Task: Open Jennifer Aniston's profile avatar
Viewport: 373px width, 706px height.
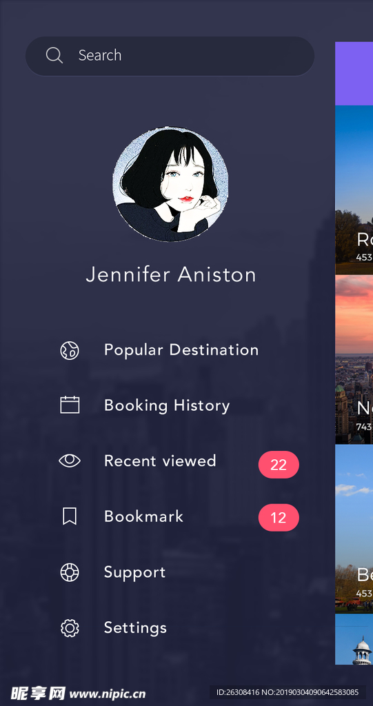Action: click(170, 184)
